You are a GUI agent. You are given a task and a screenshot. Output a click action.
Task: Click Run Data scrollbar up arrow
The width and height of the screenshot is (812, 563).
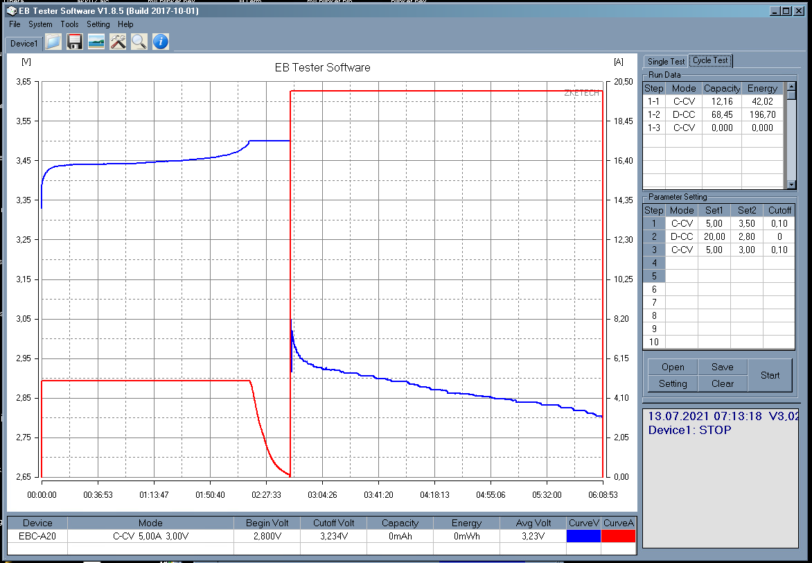click(x=791, y=86)
